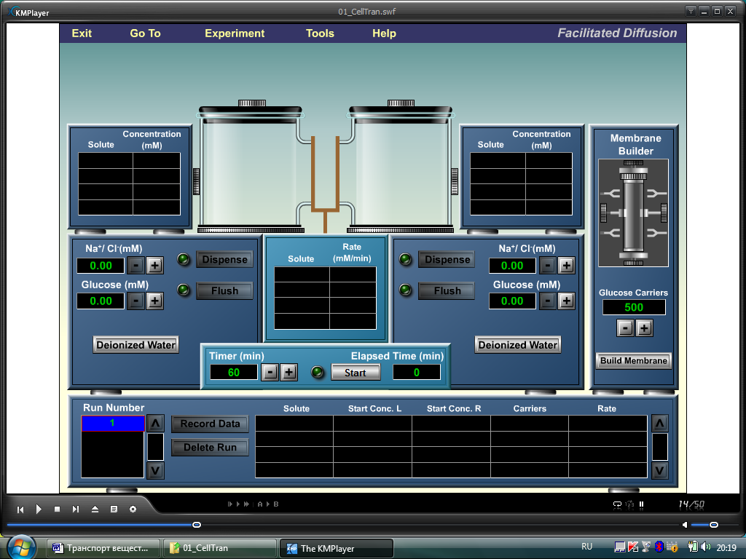Click the left Dispense button
The image size is (746, 559).
coord(224,260)
